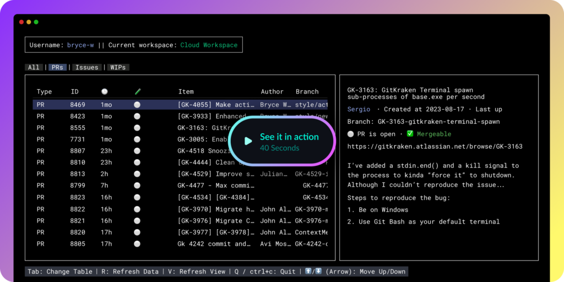Click the status circle for PR 8469
The image size is (564, 282).
[x=137, y=105]
